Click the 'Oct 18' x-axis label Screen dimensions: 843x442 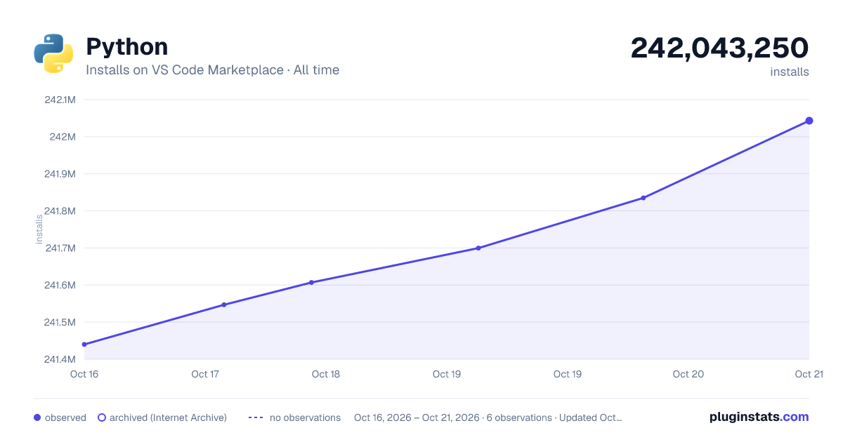pyautogui.click(x=326, y=374)
